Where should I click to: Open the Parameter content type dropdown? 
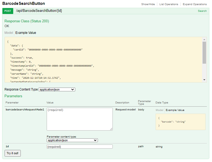point(72,140)
